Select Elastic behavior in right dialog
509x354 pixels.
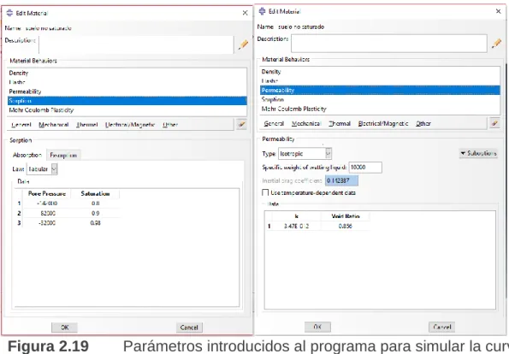pos(380,80)
